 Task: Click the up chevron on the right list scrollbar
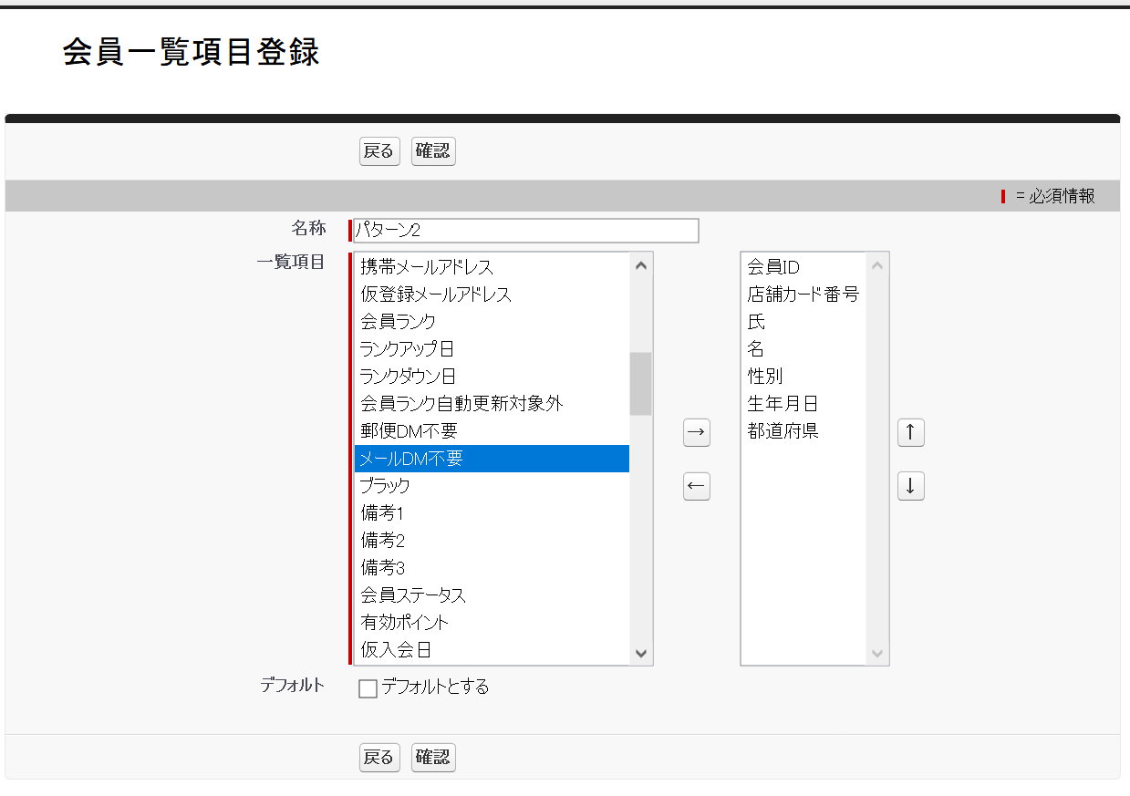click(x=876, y=264)
